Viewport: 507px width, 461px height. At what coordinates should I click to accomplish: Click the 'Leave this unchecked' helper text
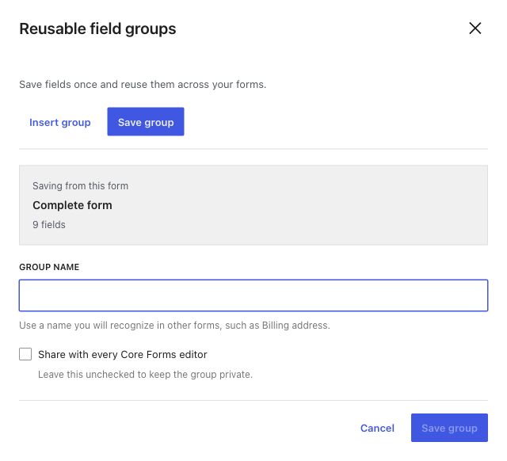point(145,375)
